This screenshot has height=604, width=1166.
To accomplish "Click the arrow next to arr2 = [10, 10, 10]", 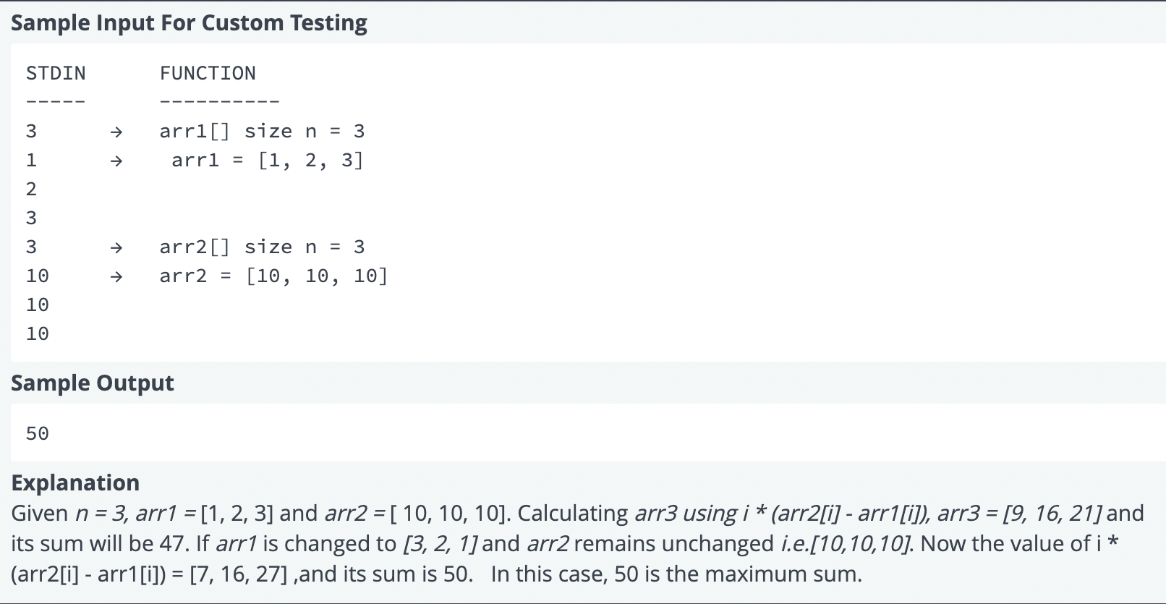I will [116, 276].
